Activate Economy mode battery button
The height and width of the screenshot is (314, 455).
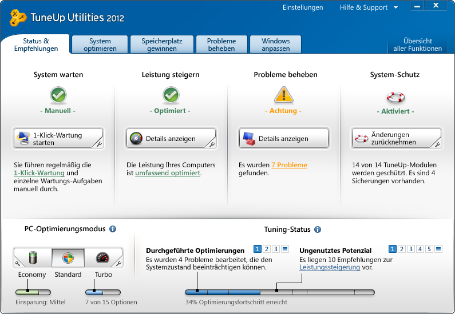(x=33, y=257)
